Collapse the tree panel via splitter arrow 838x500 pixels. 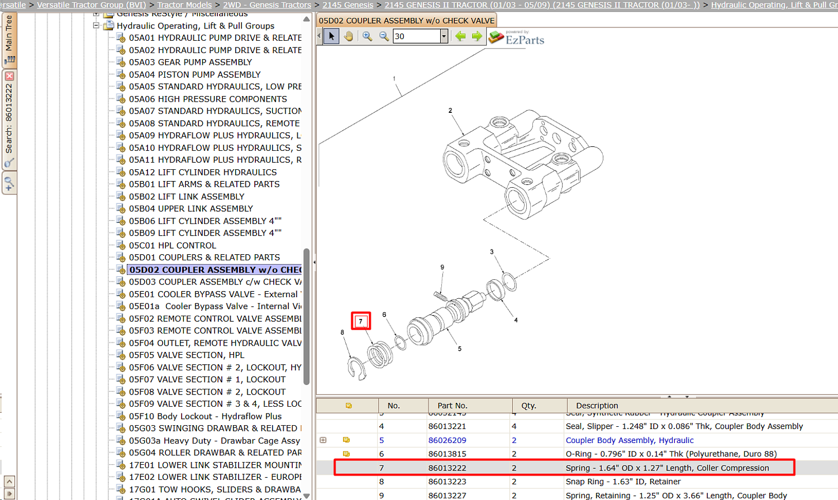point(314,261)
